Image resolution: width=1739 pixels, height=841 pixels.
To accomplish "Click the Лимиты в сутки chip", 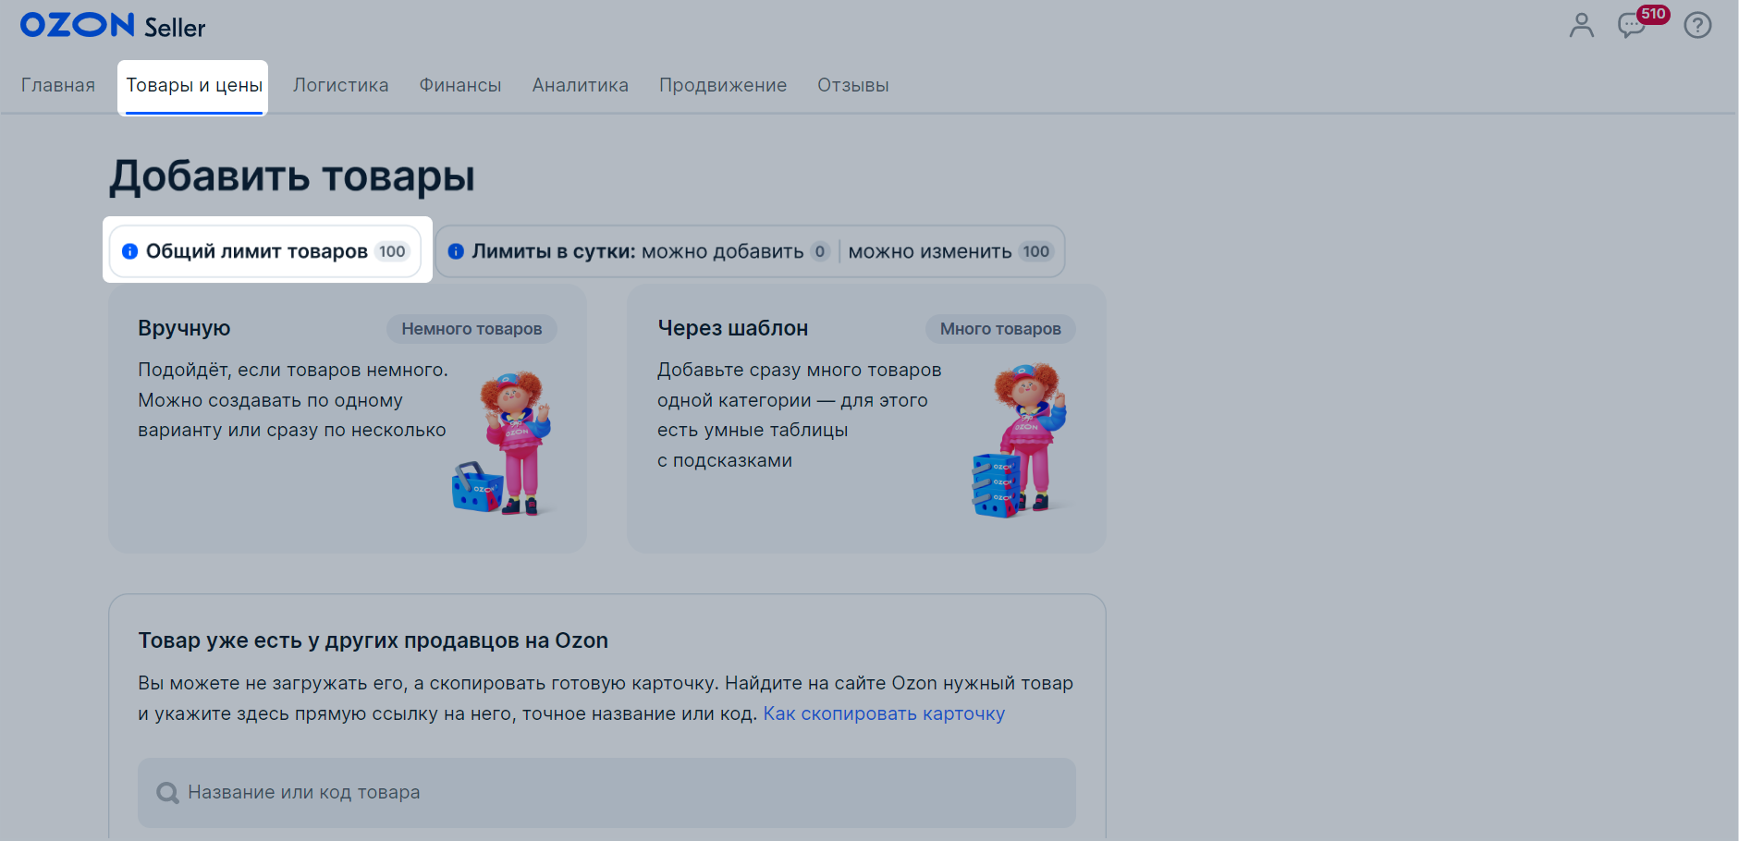I will [x=750, y=251].
